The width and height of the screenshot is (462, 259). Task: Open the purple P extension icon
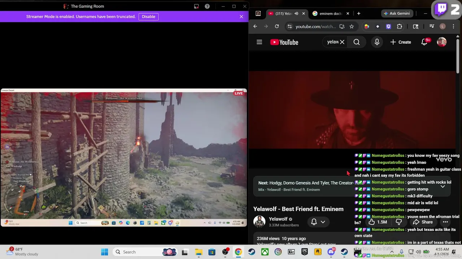388,26
